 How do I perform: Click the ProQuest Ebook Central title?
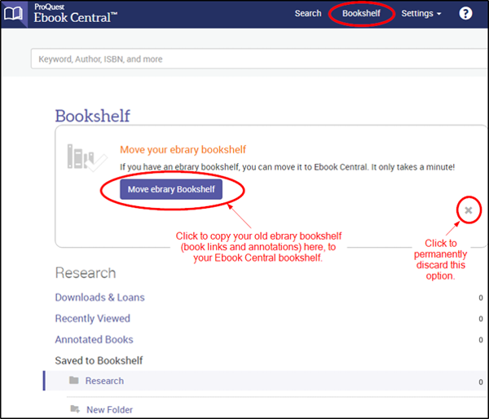[x=76, y=14]
